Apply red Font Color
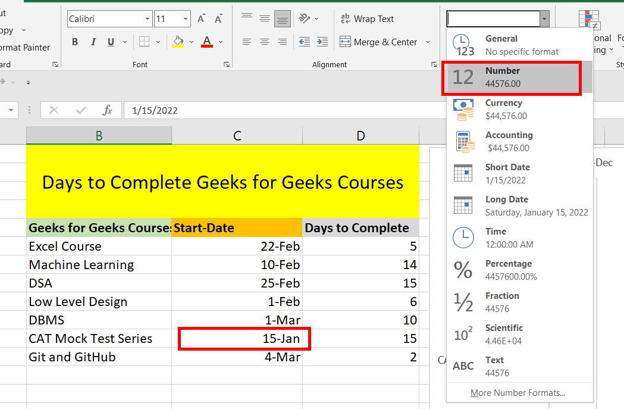 coord(207,42)
